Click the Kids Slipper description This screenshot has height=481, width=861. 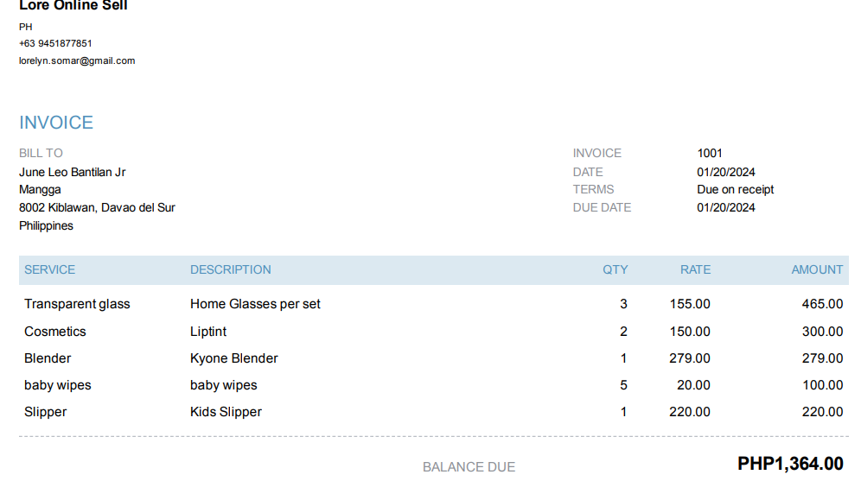tap(226, 412)
